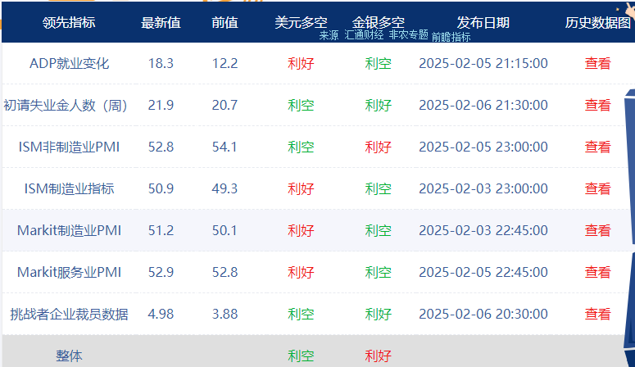
Task: Click latest value 52.9 for Markit服务业PMI
Action: pos(161,272)
